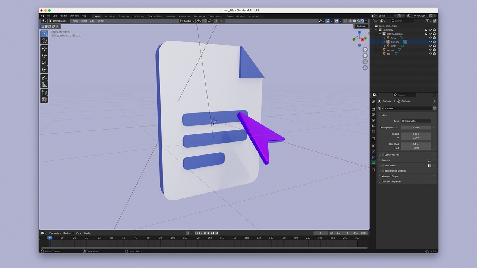
Task: Open the Global transform orientation dropdown
Action: click(187, 21)
